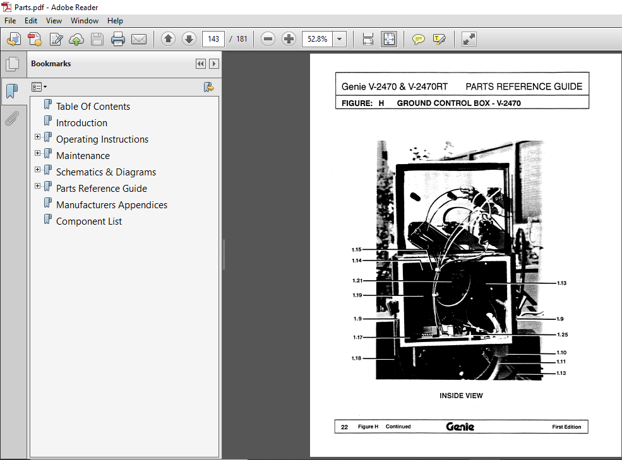
Task: Open the Attachments paperclip panel
Action: tap(12, 118)
